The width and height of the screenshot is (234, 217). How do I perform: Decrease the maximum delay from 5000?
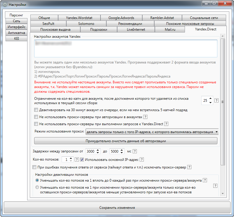coord(122,153)
